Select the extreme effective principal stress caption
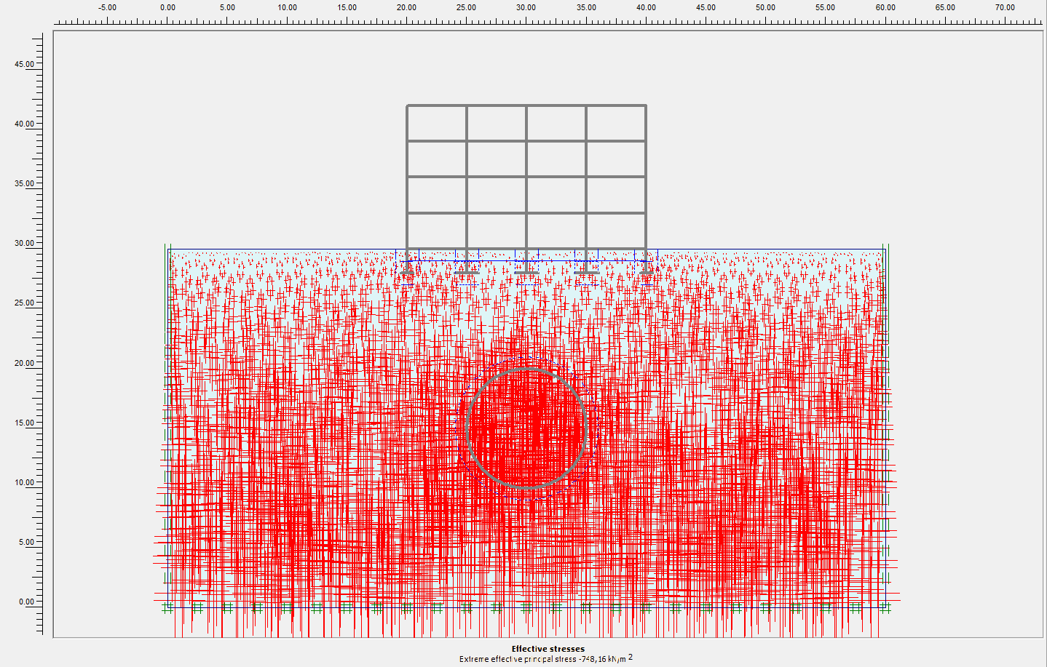The width and height of the screenshot is (1047, 667). [x=546, y=658]
